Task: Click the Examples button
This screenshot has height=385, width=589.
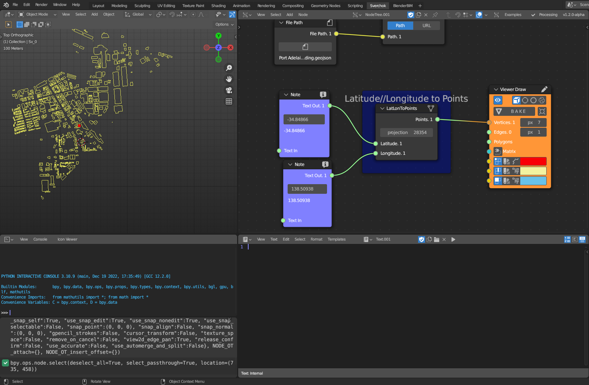Action: [x=513, y=15]
